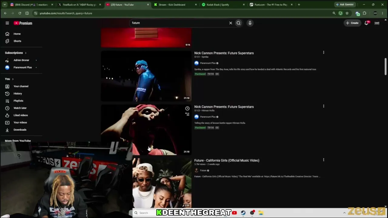The width and height of the screenshot is (388, 218).
Task: Click the browser address bar
Action: click(x=182, y=13)
